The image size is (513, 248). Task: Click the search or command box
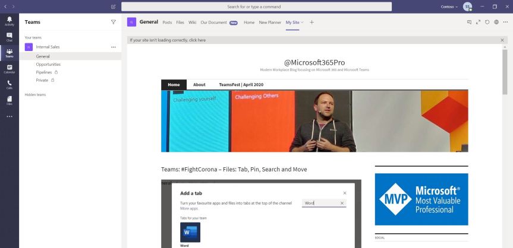(x=256, y=7)
